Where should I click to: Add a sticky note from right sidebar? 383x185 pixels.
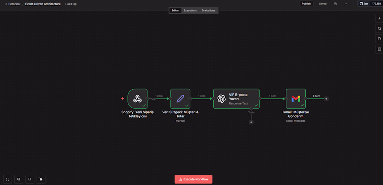tap(379, 39)
